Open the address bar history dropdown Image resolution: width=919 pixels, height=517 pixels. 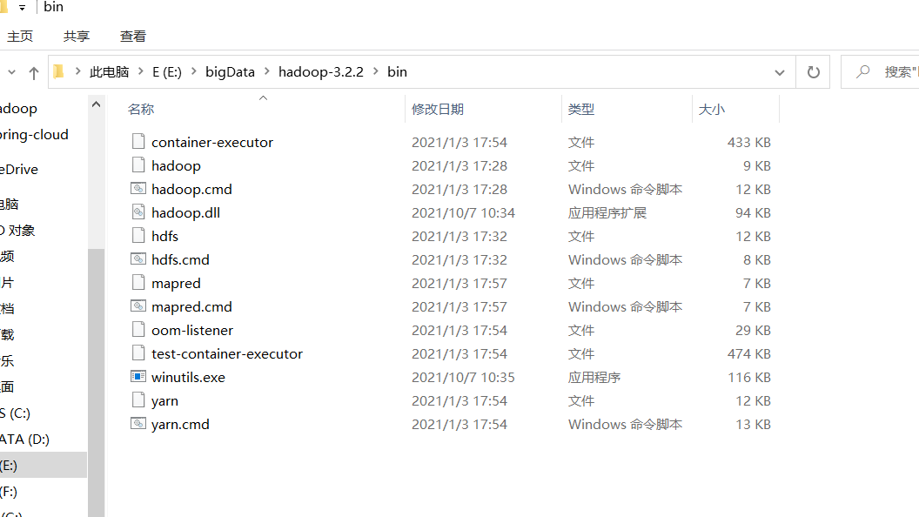tap(779, 71)
